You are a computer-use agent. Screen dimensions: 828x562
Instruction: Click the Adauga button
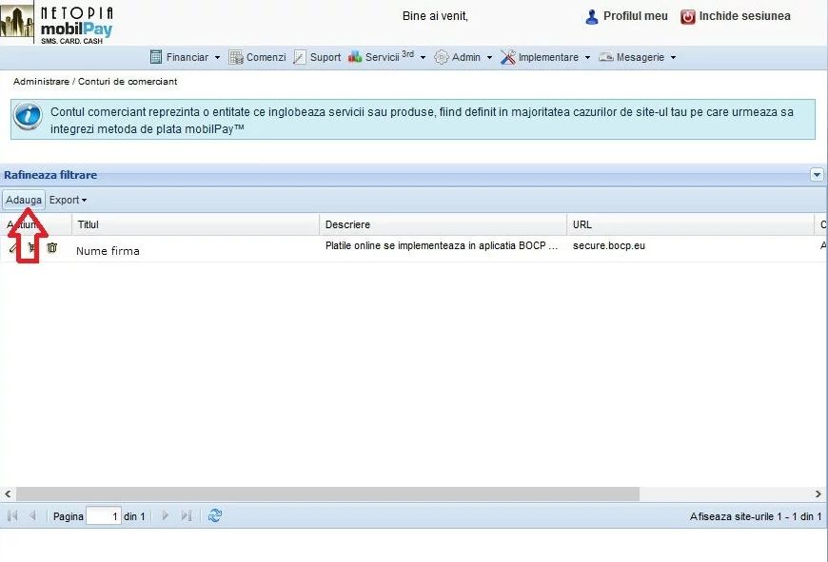pyautogui.click(x=24, y=200)
